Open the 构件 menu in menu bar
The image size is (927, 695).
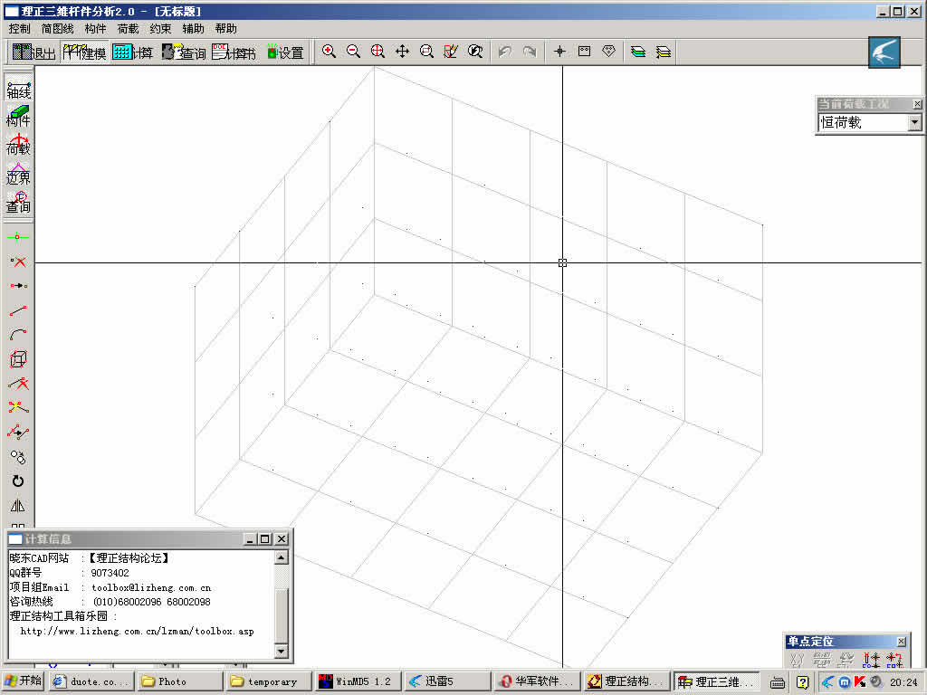pos(95,28)
